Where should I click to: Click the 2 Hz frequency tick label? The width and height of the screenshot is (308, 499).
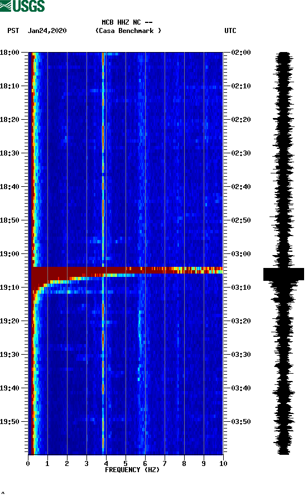click(67, 464)
